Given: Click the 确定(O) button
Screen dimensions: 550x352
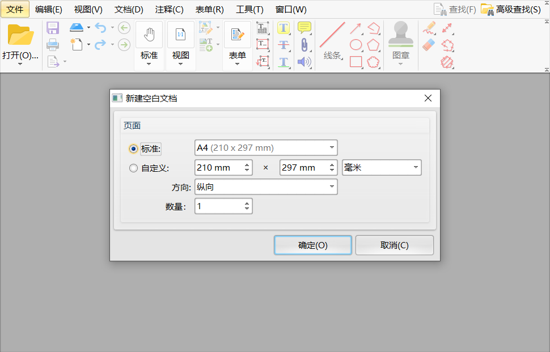Looking at the screenshot, I should (x=313, y=245).
